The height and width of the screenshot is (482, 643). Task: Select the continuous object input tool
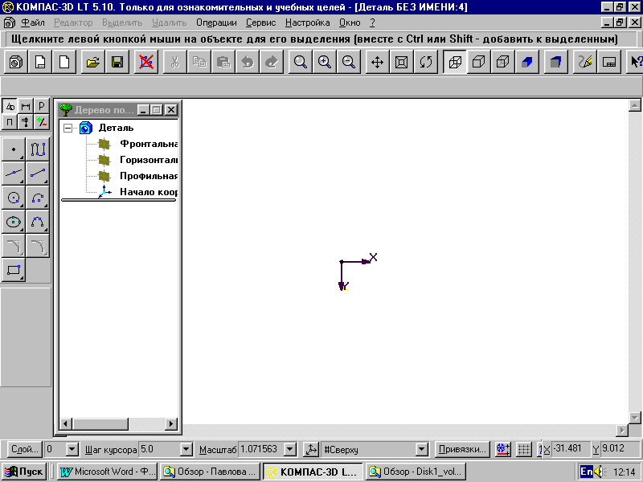click(38, 149)
